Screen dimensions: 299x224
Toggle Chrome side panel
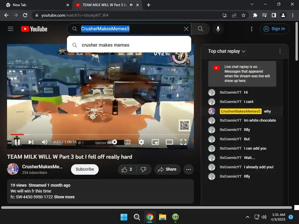pyautogui.click(x=274, y=15)
